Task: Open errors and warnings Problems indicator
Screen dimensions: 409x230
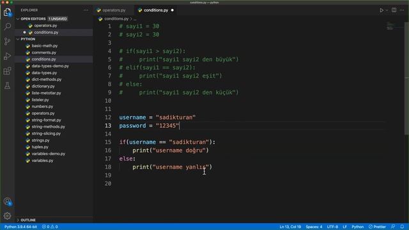Action: (x=50, y=227)
